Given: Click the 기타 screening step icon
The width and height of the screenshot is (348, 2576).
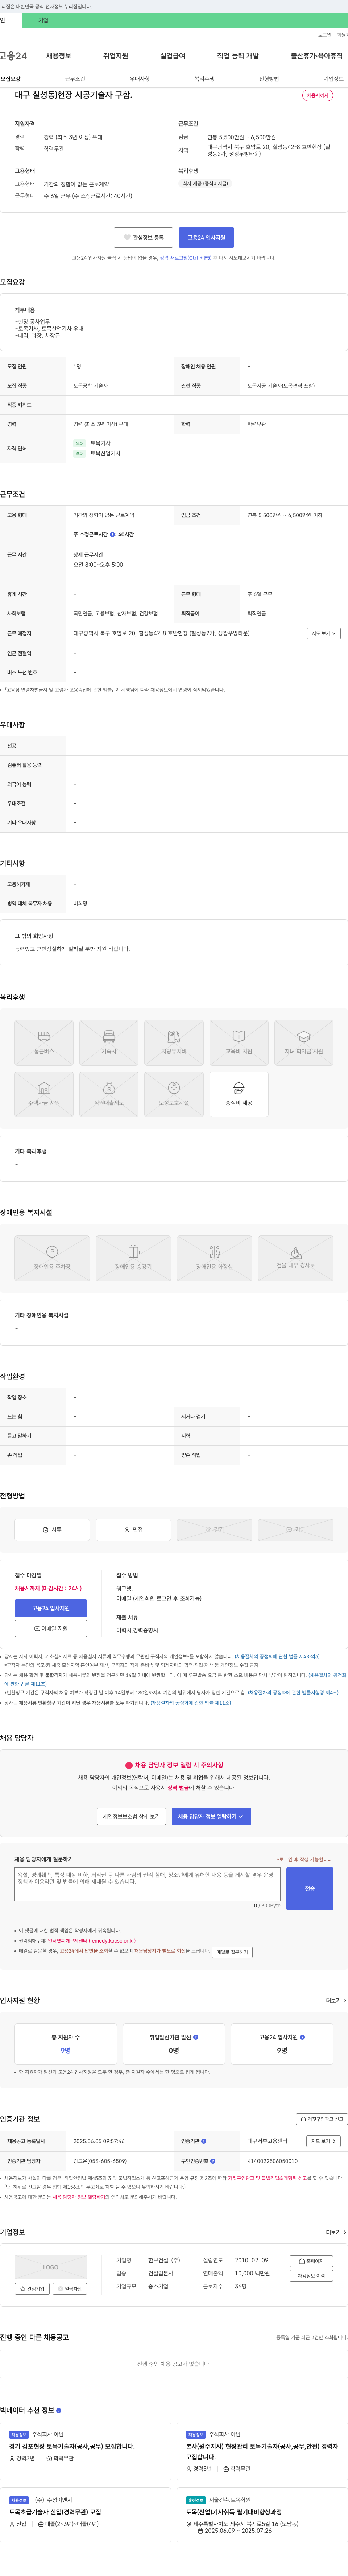Looking at the screenshot, I should (x=296, y=1530).
